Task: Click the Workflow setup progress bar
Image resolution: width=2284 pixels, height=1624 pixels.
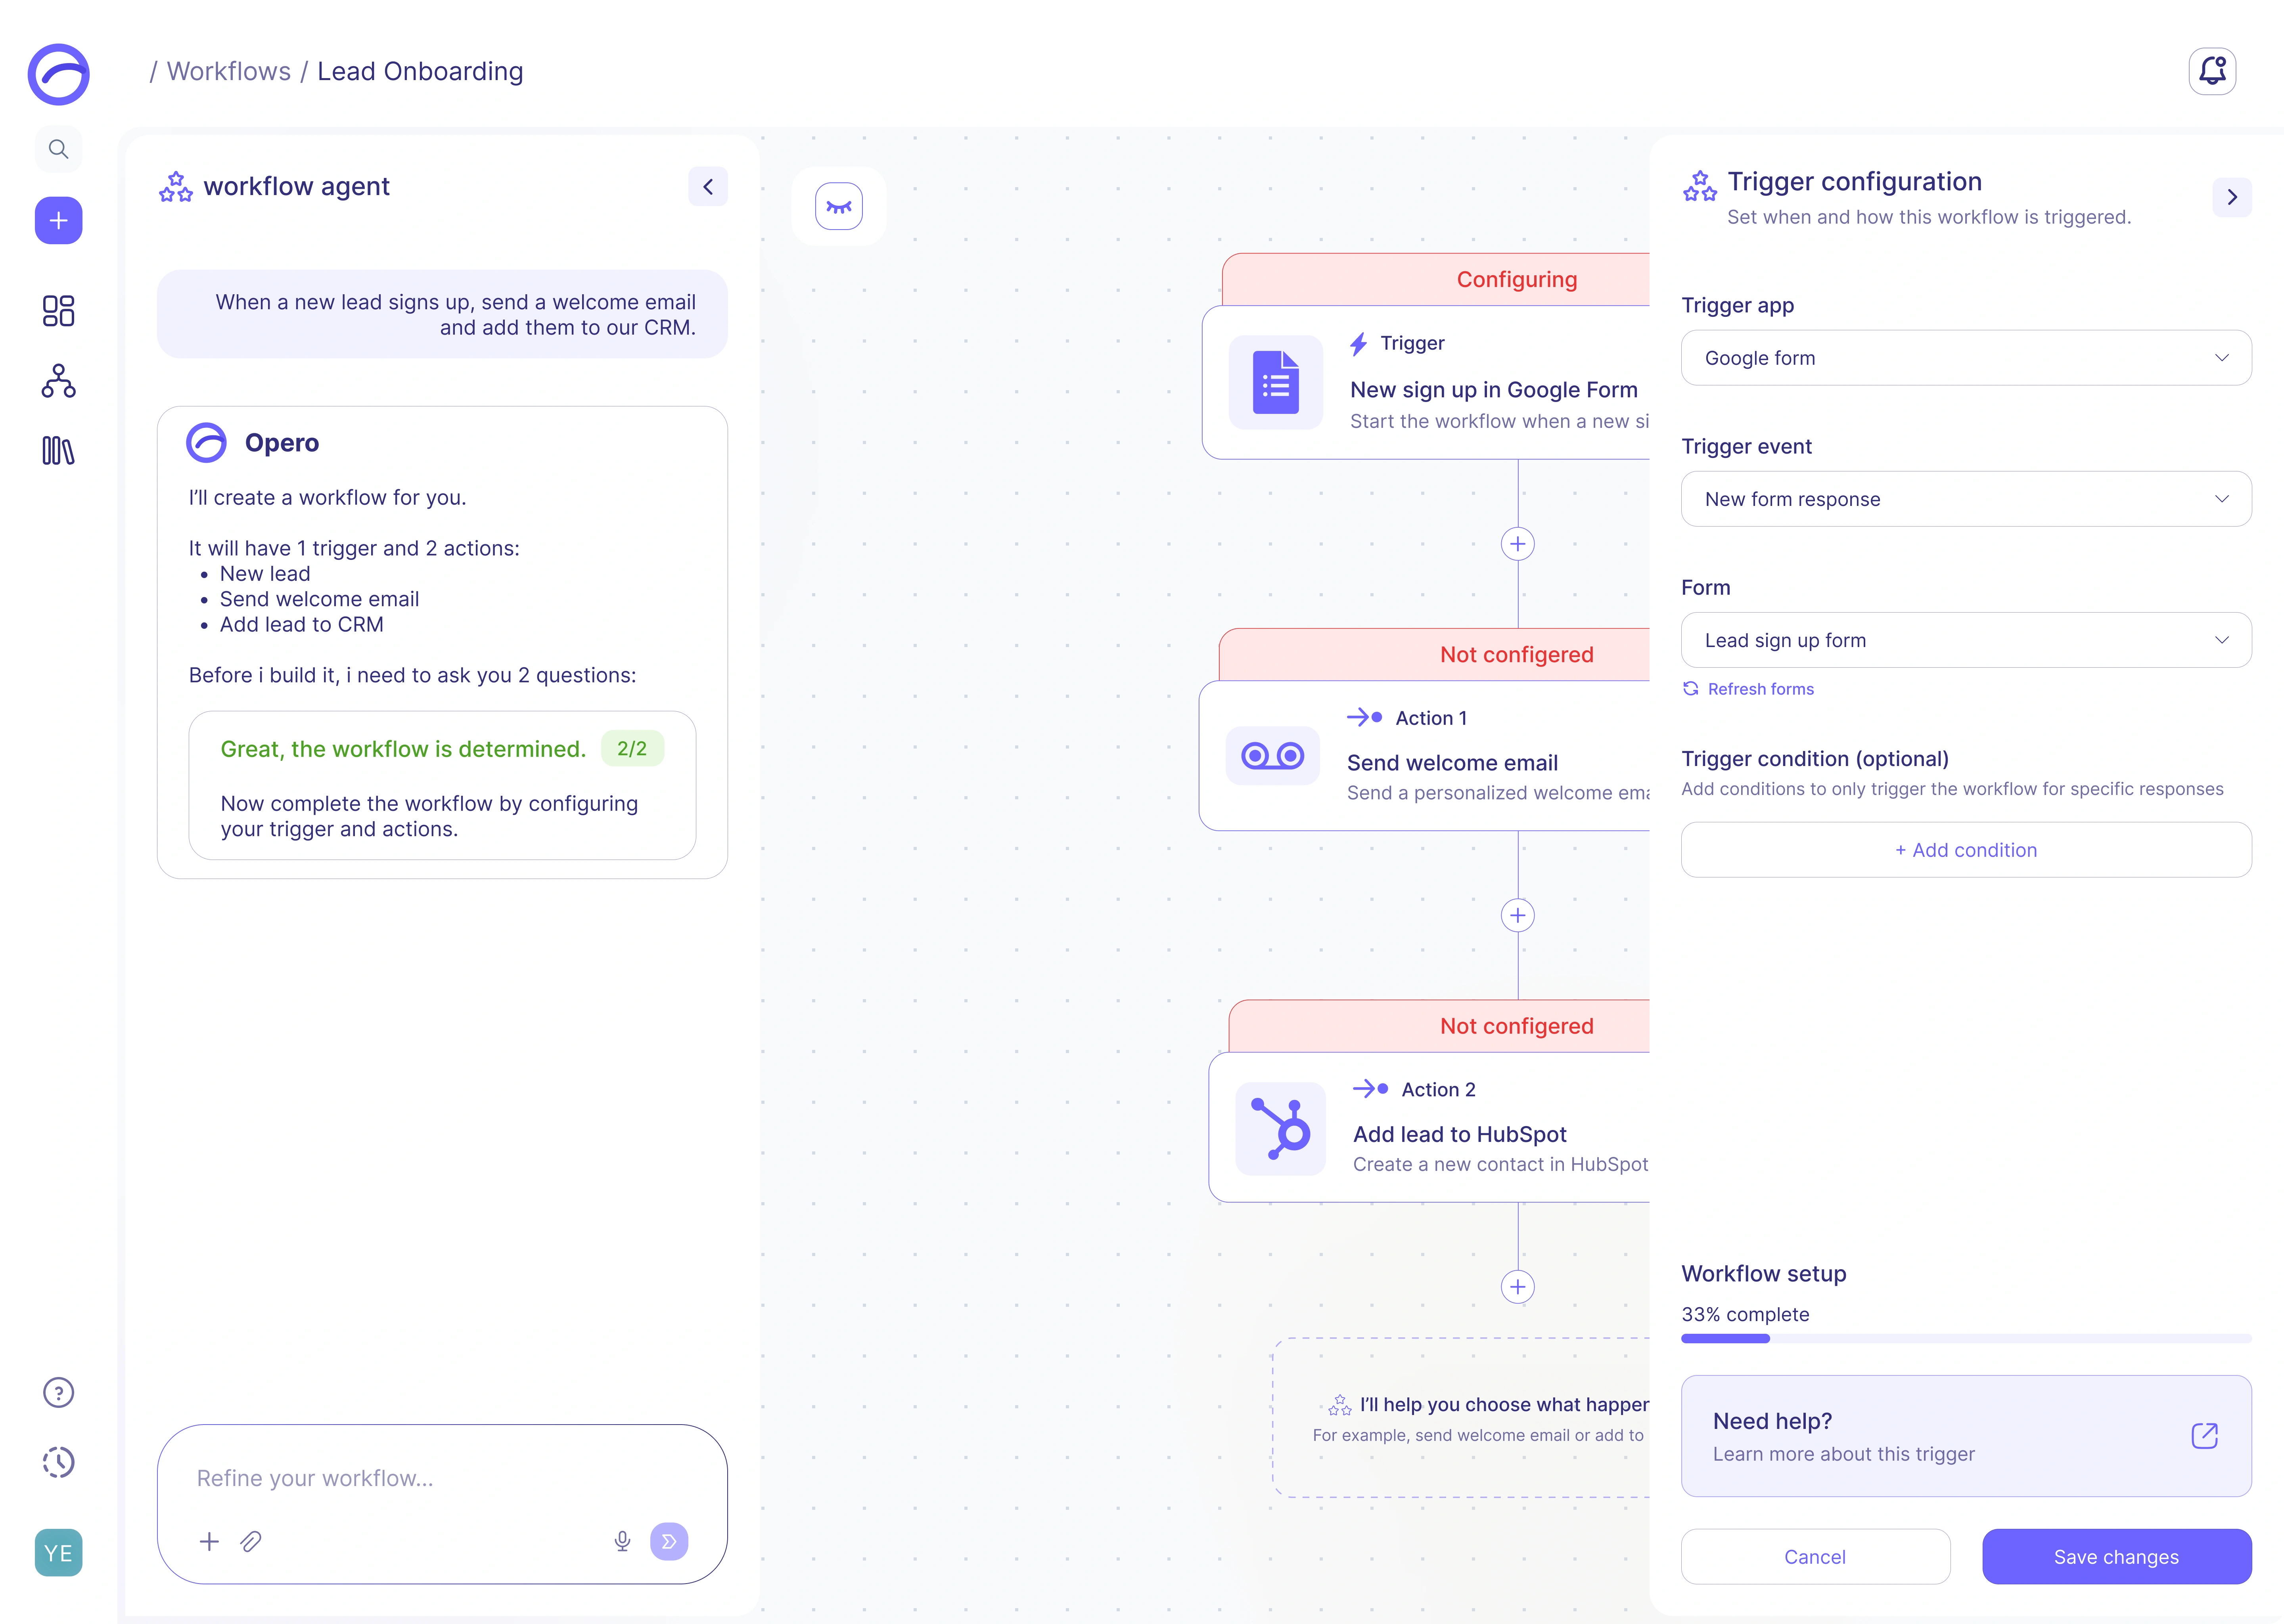Action: (1966, 1339)
